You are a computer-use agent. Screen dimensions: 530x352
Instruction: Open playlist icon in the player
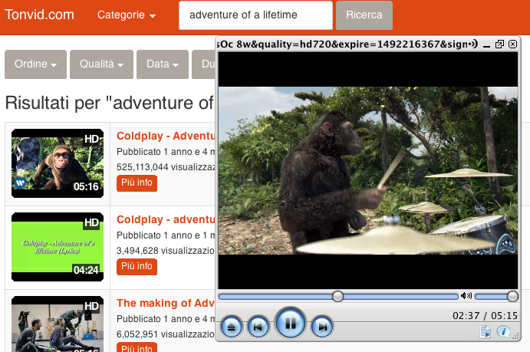tap(486, 332)
